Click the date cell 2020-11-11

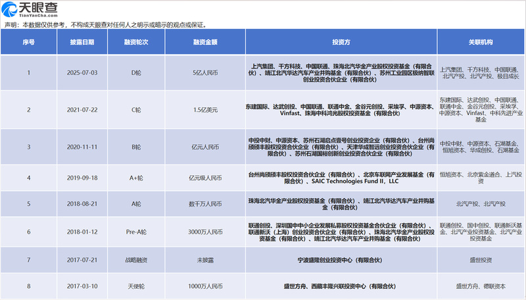pyautogui.click(x=82, y=147)
